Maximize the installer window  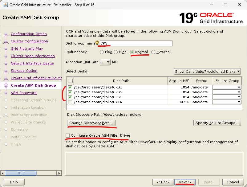[225, 5]
